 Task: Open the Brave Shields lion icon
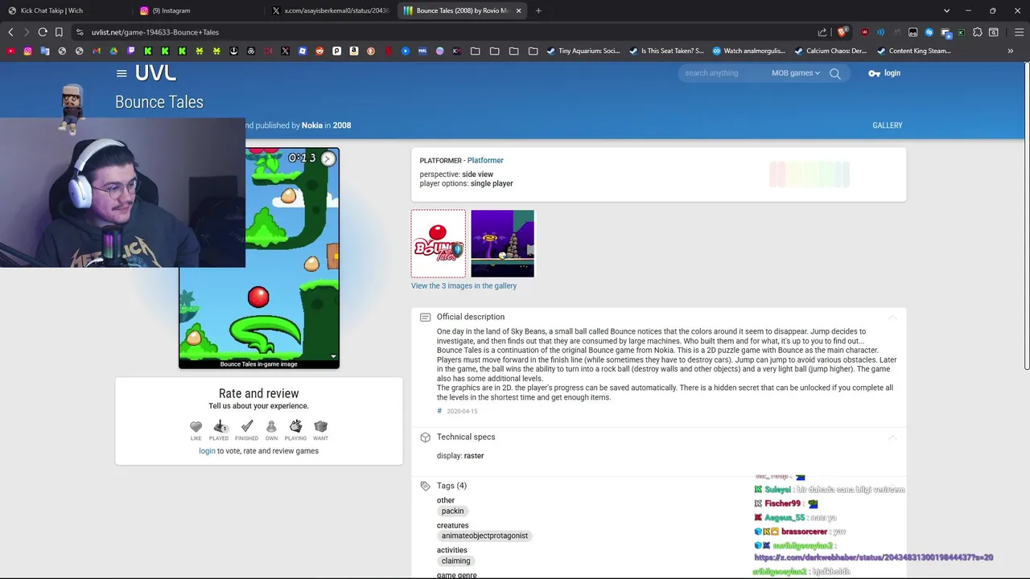842,32
